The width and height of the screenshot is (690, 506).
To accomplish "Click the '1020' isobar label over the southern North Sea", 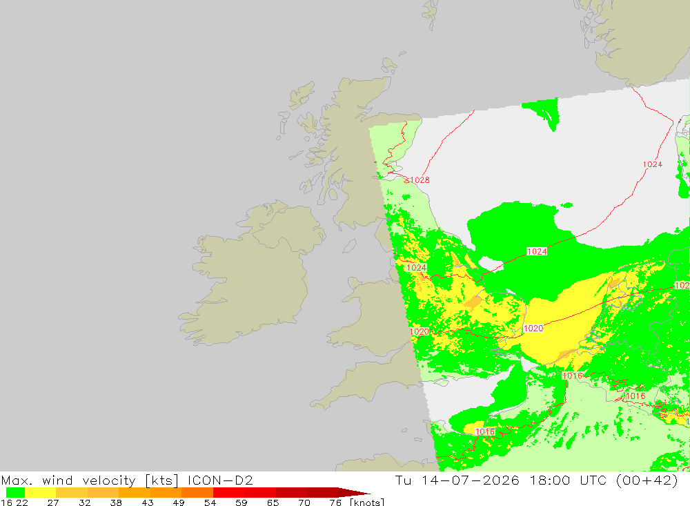I will click(533, 329).
